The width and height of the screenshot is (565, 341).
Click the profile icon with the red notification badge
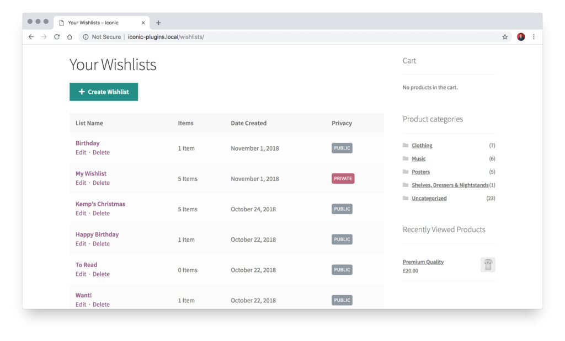pos(521,36)
